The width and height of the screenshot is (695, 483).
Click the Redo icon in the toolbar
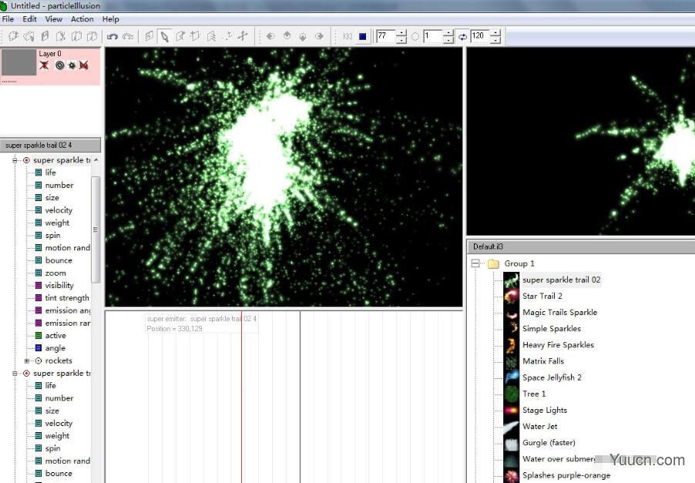click(129, 35)
